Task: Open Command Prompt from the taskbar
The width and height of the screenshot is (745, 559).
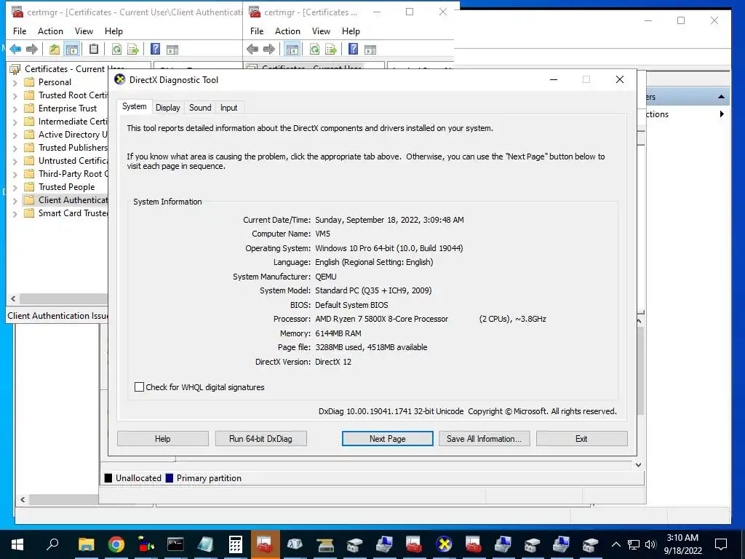Action: pos(175,544)
